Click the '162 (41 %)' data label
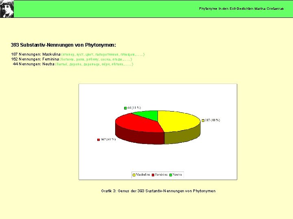This screenshot has height=219, width=293. click(x=108, y=139)
